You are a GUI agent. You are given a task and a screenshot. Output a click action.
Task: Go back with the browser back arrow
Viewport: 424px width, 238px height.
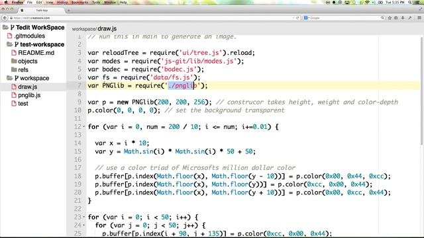point(5,18)
